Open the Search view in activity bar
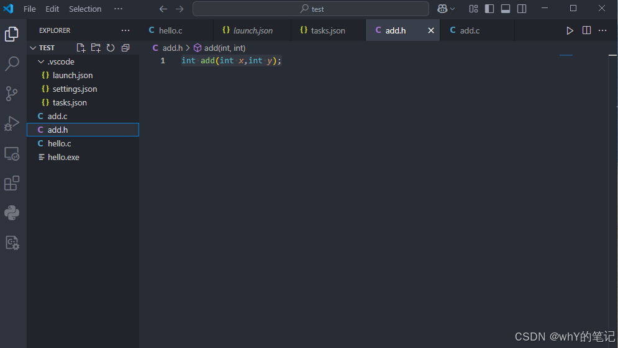This screenshot has height=348, width=618. pyautogui.click(x=12, y=63)
